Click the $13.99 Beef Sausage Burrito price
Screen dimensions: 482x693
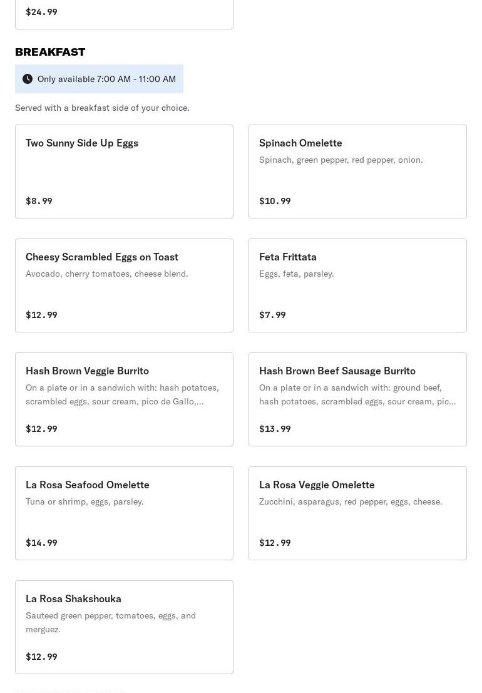(275, 429)
